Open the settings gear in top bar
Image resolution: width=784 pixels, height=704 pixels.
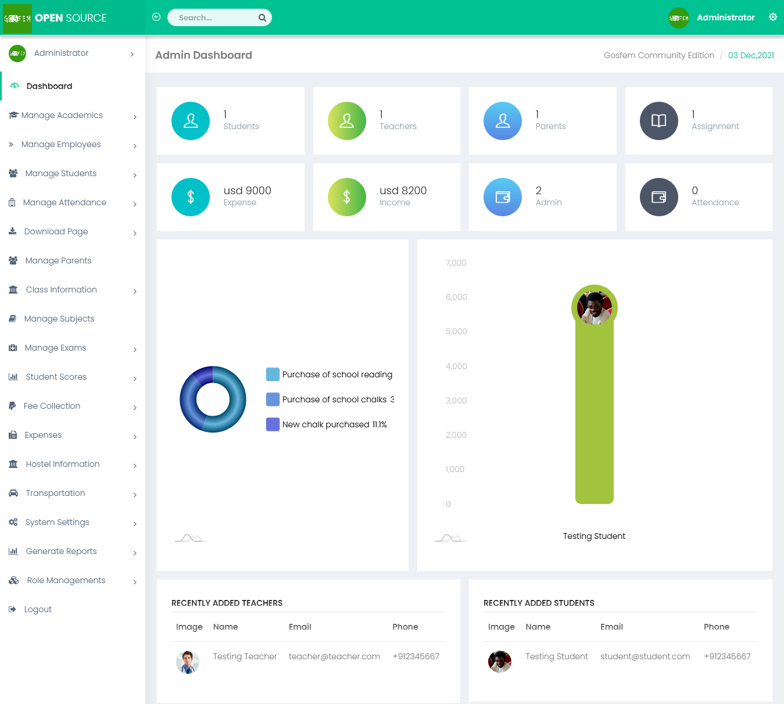773,17
